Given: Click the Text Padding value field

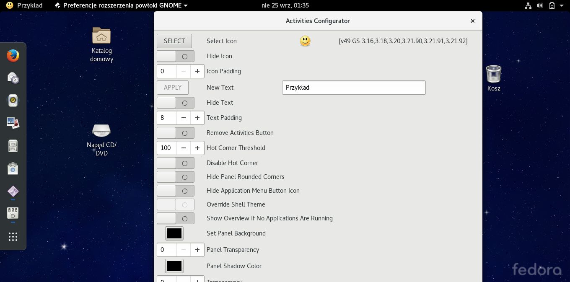Looking at the screenshot, I should pos(167,118).
